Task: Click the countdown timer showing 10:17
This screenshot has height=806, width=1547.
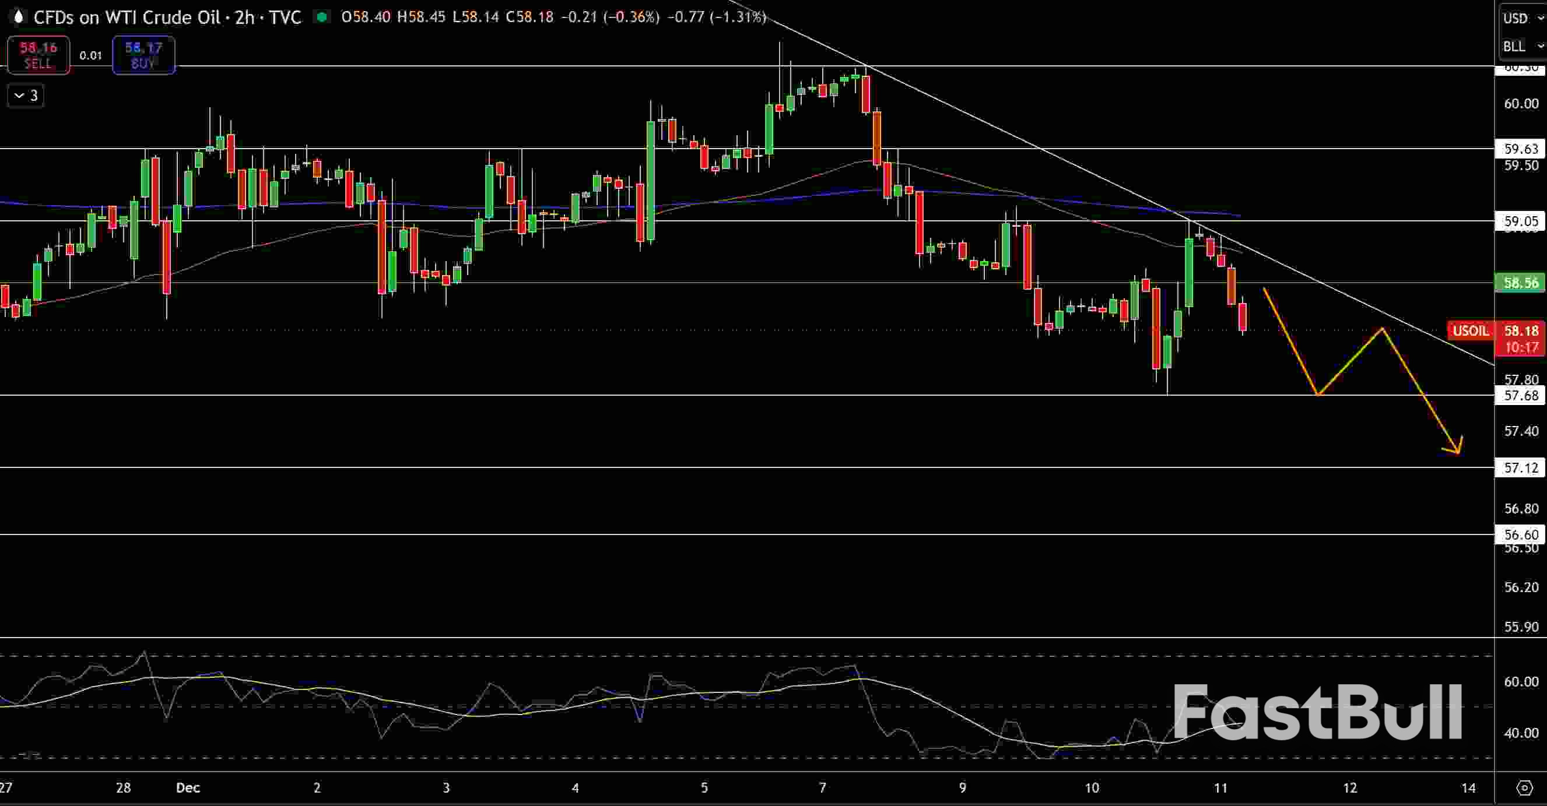Action: [x=1522, y=347]
